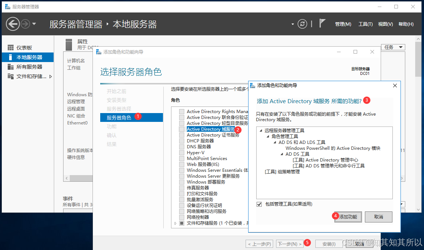Click the forward navigation arrow in Server Manager
Viewport: 424px width, 250px height.
tap(25, 24)
